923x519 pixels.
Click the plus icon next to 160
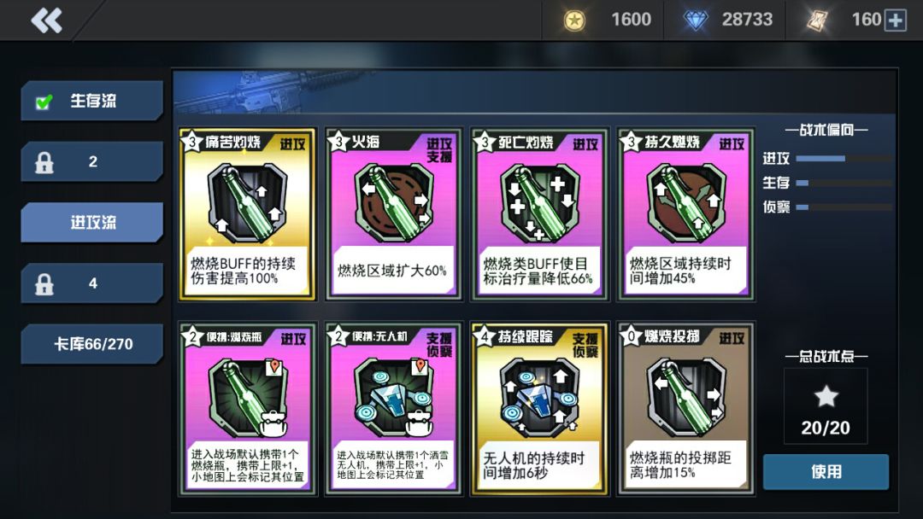click(896, 20)
